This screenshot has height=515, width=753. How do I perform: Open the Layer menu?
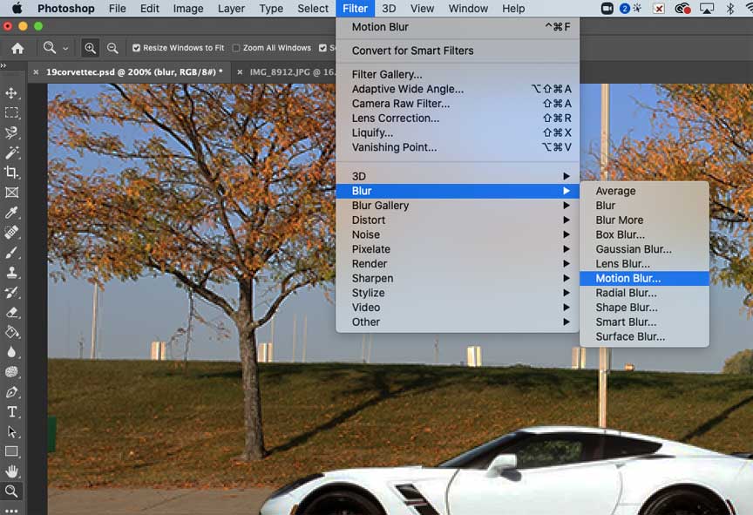231,9
